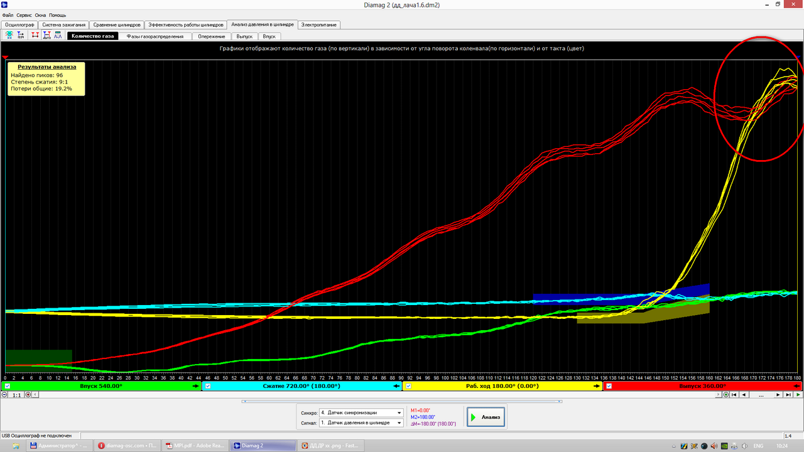
Task: Click the toolbar icon with wave peaks
Action: (58, 36)
